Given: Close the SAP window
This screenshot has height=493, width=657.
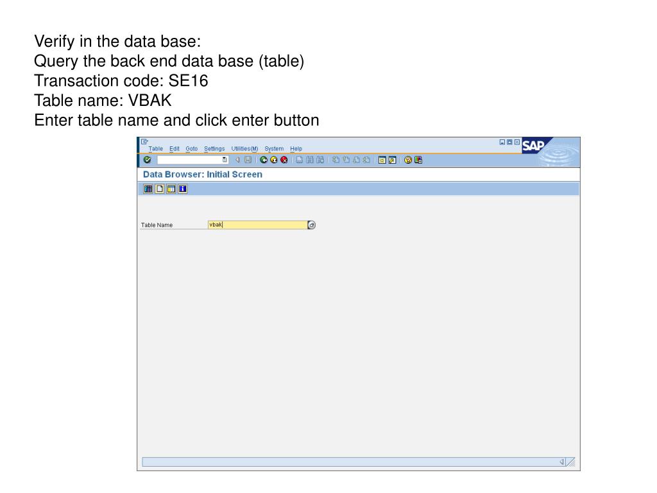Looking at the screenshot, I should [517, 142].
